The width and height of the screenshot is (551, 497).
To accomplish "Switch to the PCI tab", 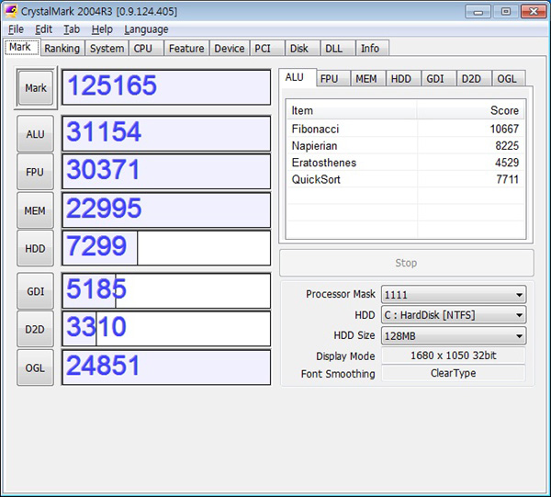I will (266, 48).
